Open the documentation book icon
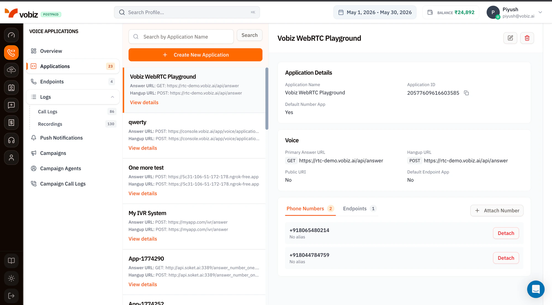Screen dimensions: 552x305 coord(11,261)
